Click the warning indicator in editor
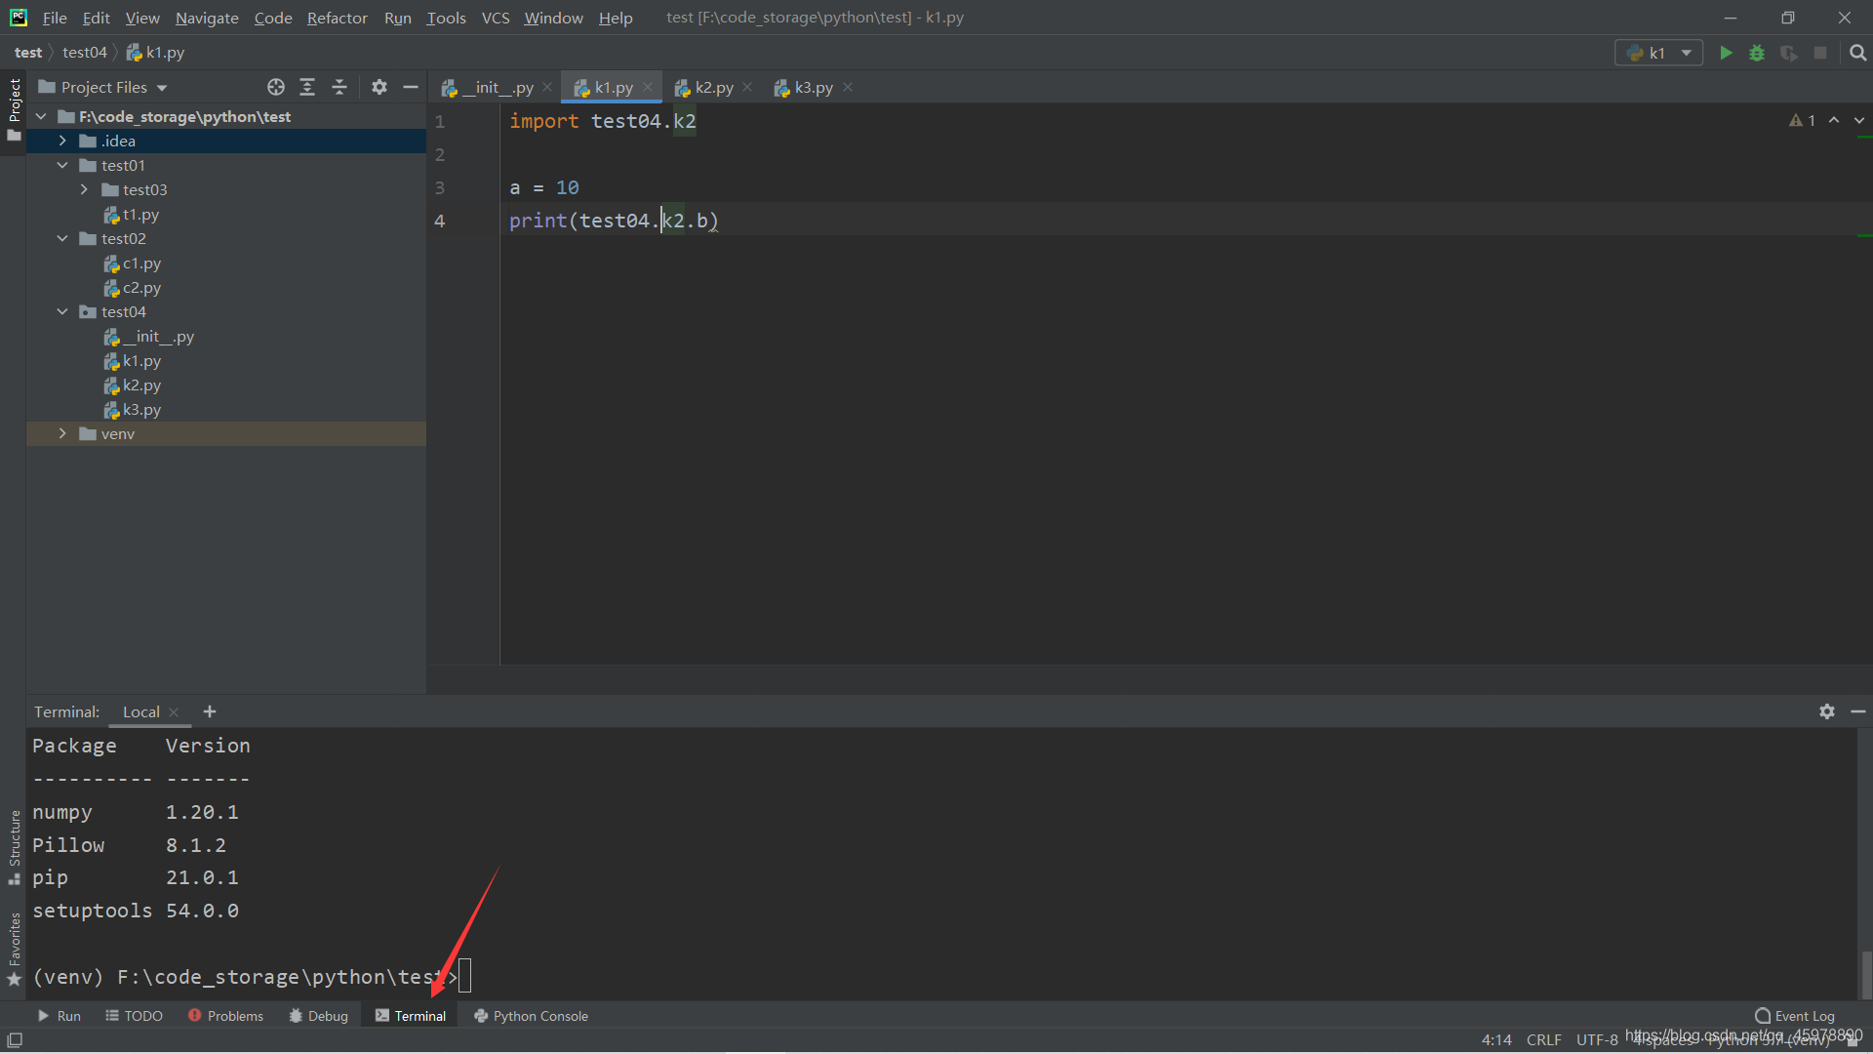1873x1054 pixels. tap(1803, 120)
